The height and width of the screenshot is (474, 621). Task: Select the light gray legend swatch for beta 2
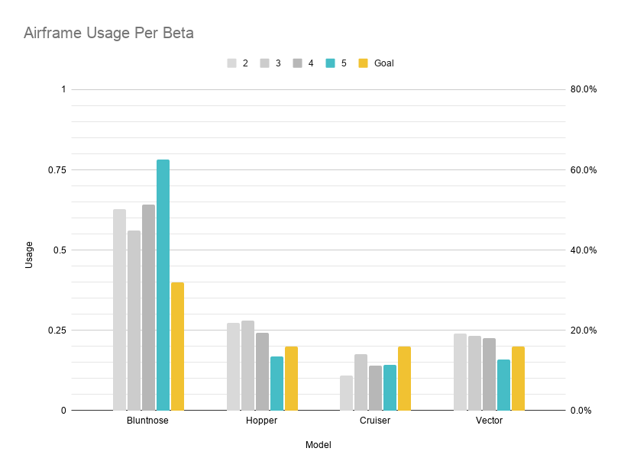[231, 63]
